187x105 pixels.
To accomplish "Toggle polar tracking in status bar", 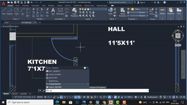I will point(65,97).
